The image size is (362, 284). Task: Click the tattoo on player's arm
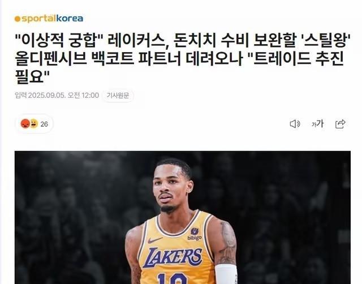coord(227,243)
